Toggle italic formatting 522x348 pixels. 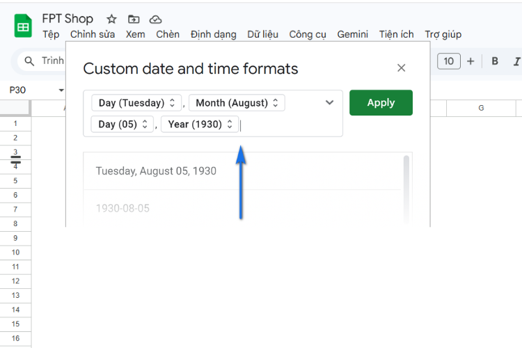click(516, 61)
